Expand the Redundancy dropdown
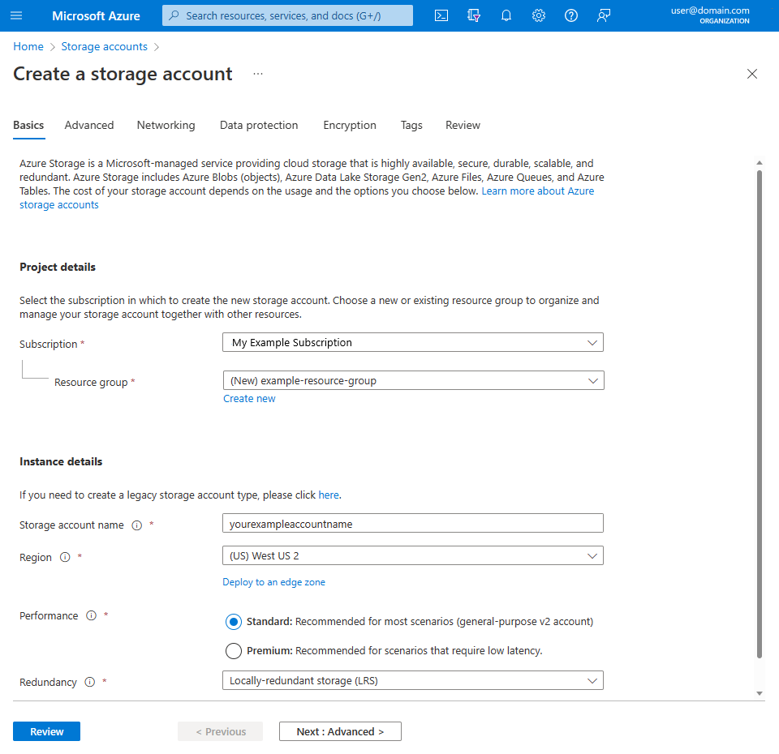The width and height of the screenshot is (779, 754). tap(413, 680)
